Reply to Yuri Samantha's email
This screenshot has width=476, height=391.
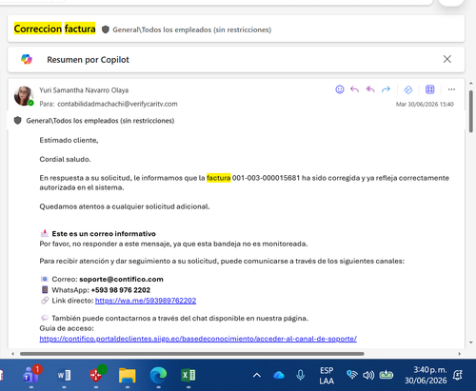pyautogui.click(x=354, y=89)
